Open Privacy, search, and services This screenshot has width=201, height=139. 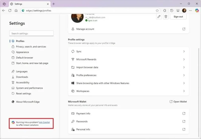31,47
